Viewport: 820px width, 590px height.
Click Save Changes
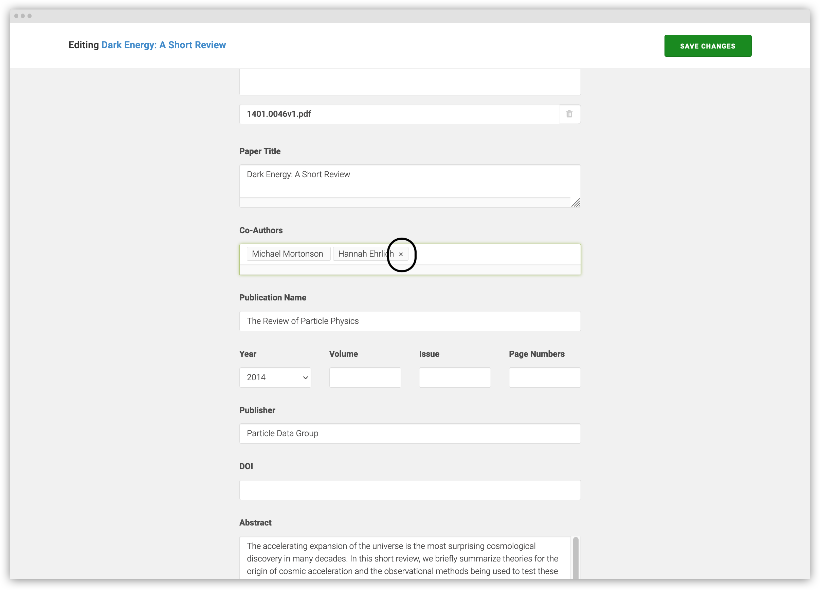coord(708,45)
